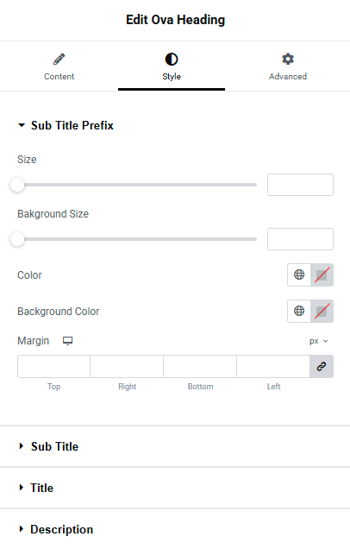Image resolution: width=350 pixels, height=549 pixels.
Task: Click the Content pencil icon
Action: [59, 60]
